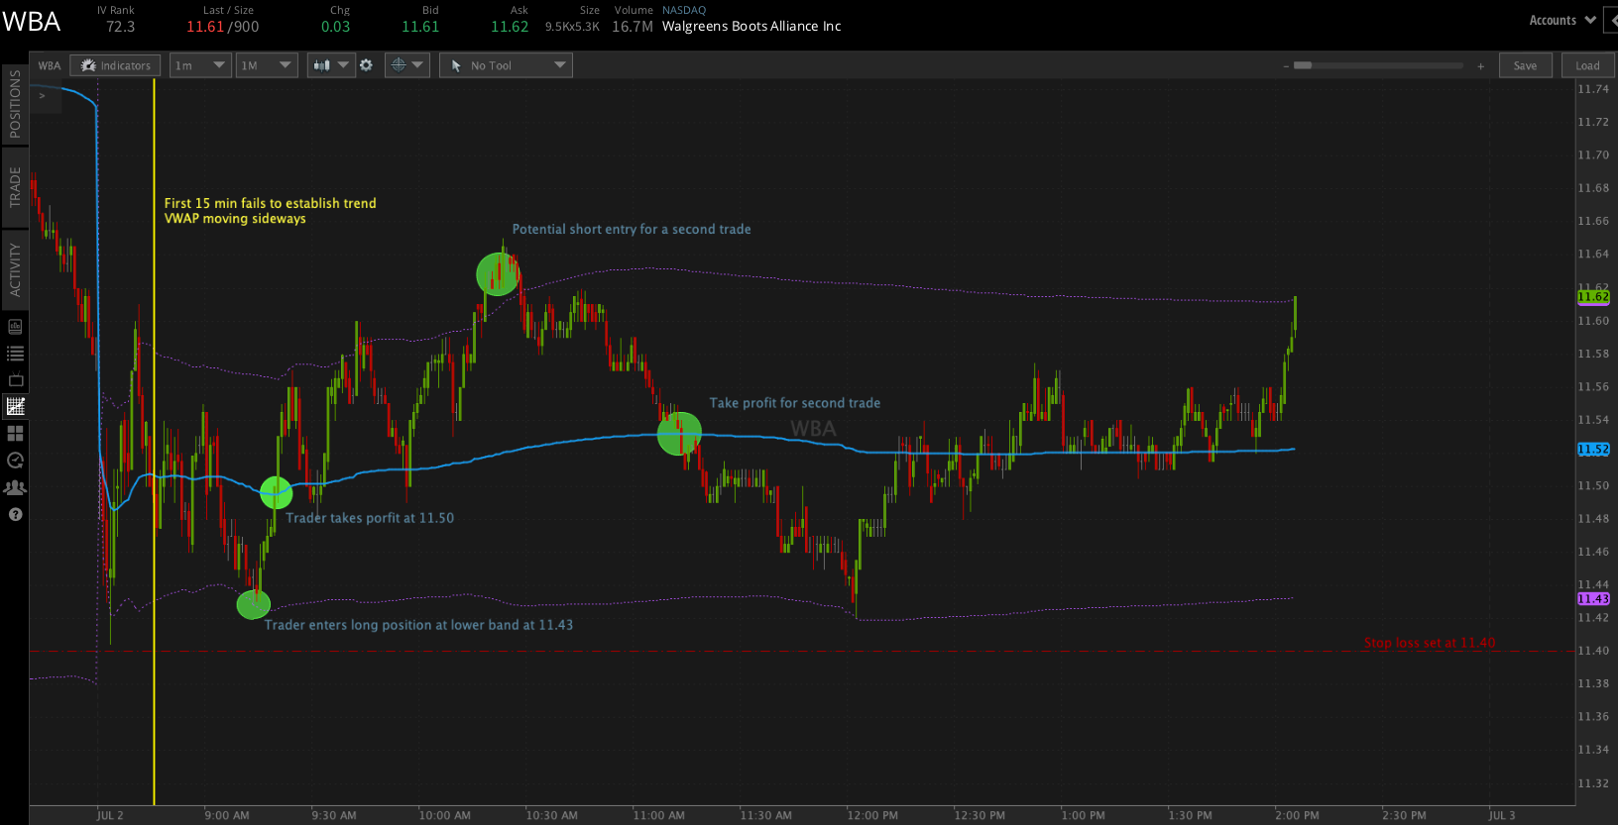The image size is (1618, 825).
Task: Open the 1m candle interval dropdown
Action: 200,65
